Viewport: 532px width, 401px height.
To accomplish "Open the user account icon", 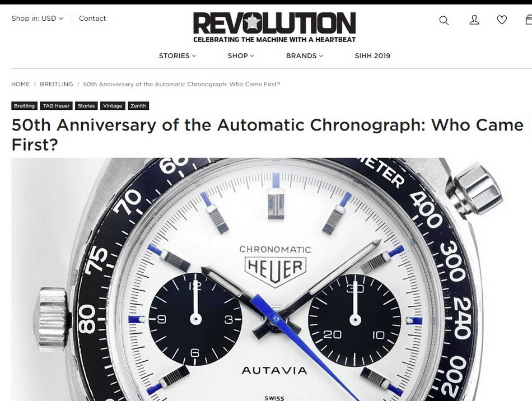I will [x=474, y=20].
